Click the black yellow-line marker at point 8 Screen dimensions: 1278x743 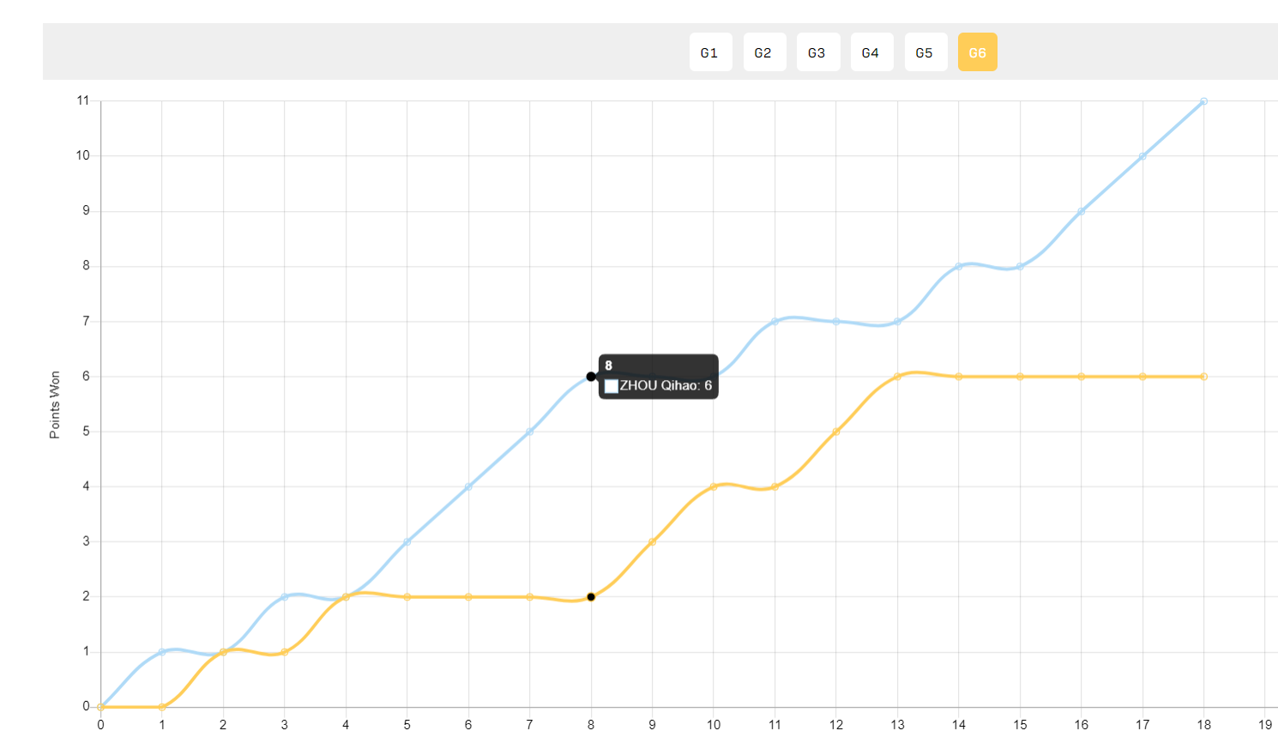click(x=591, y=597)
